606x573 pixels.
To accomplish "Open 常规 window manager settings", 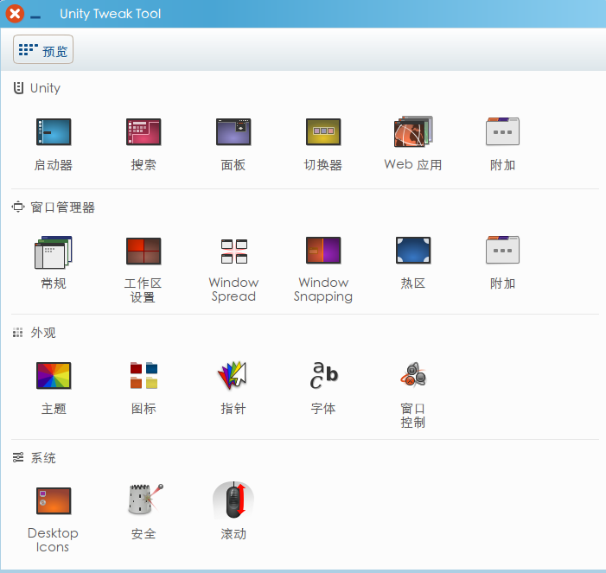I will point(54,251).
